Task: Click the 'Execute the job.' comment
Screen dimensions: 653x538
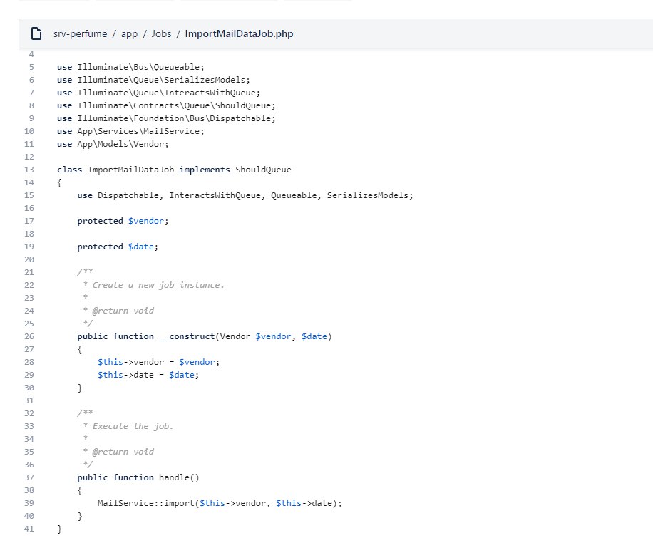Action: coord(128,426)
